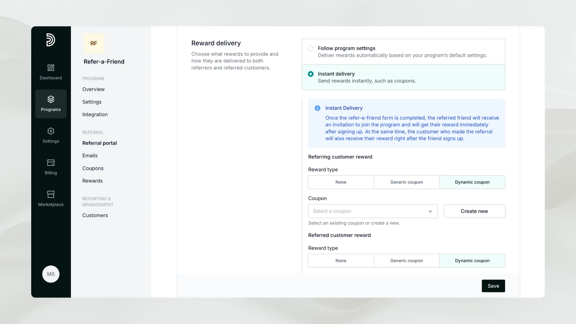Open the Dashboard icon in sidebar
This screenshot has height=324, width=576.
coord(51,67)
